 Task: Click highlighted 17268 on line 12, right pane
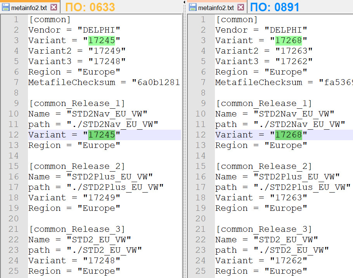point(288,135)
